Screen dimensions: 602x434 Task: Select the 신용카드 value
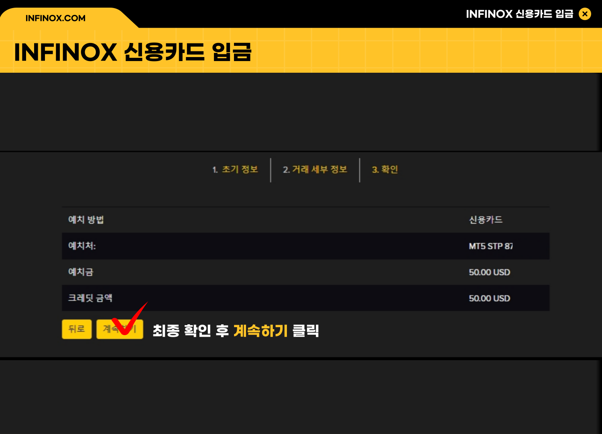click(x=486, y=220)
